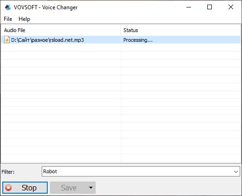Minimize the Voice Changer window
Viewport: 242px width, 196px height.
pyautogui.click(x=189, y=7)
